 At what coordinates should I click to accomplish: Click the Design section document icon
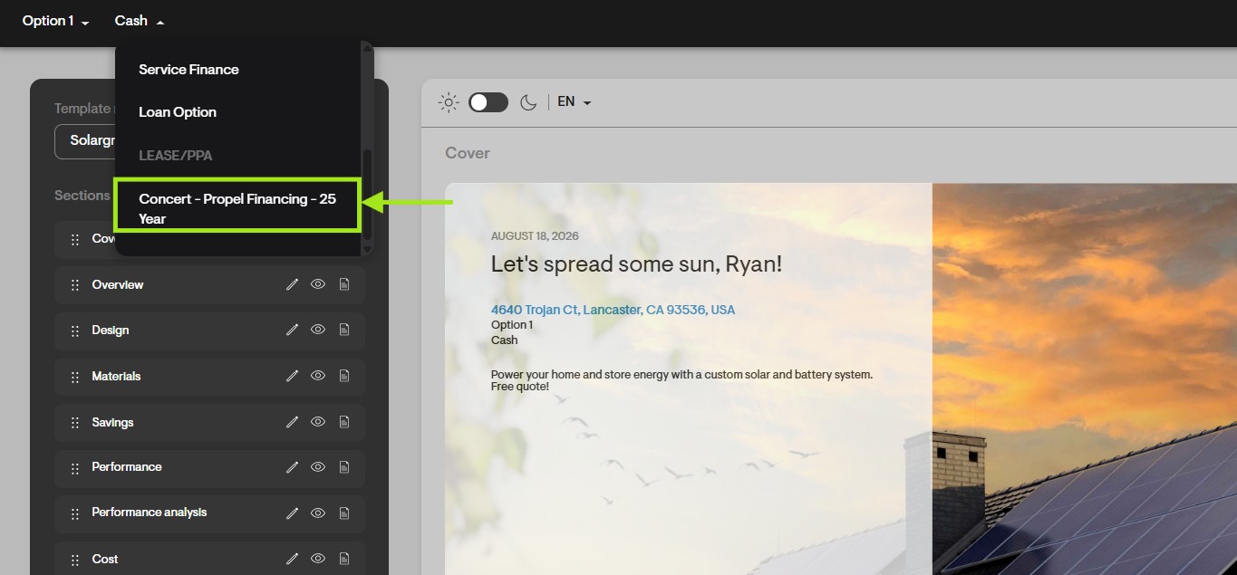(x=344, y=330)
